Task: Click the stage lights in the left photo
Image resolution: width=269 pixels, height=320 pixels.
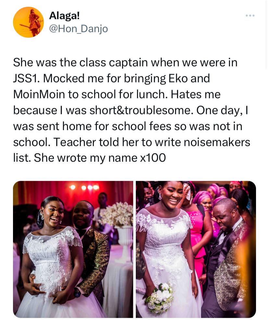Action: [x=84, y=188]
